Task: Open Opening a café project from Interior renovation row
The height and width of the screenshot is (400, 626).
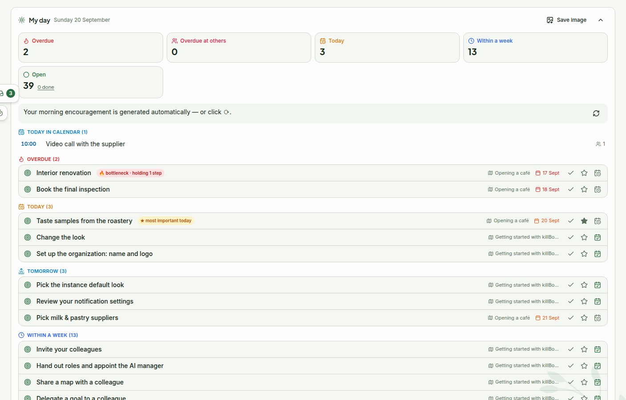Action: point(509,173)
